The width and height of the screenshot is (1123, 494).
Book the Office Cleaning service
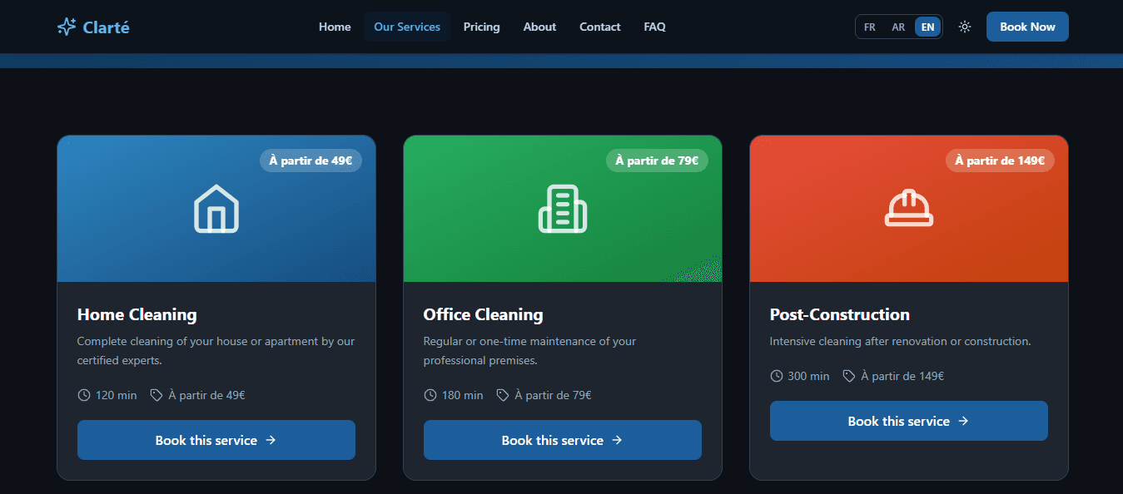coord(563,440)
